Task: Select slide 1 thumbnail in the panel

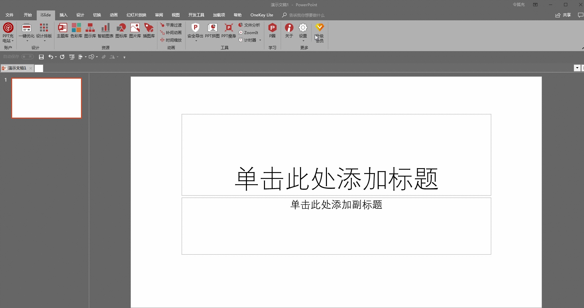Action: pos(46,98)
